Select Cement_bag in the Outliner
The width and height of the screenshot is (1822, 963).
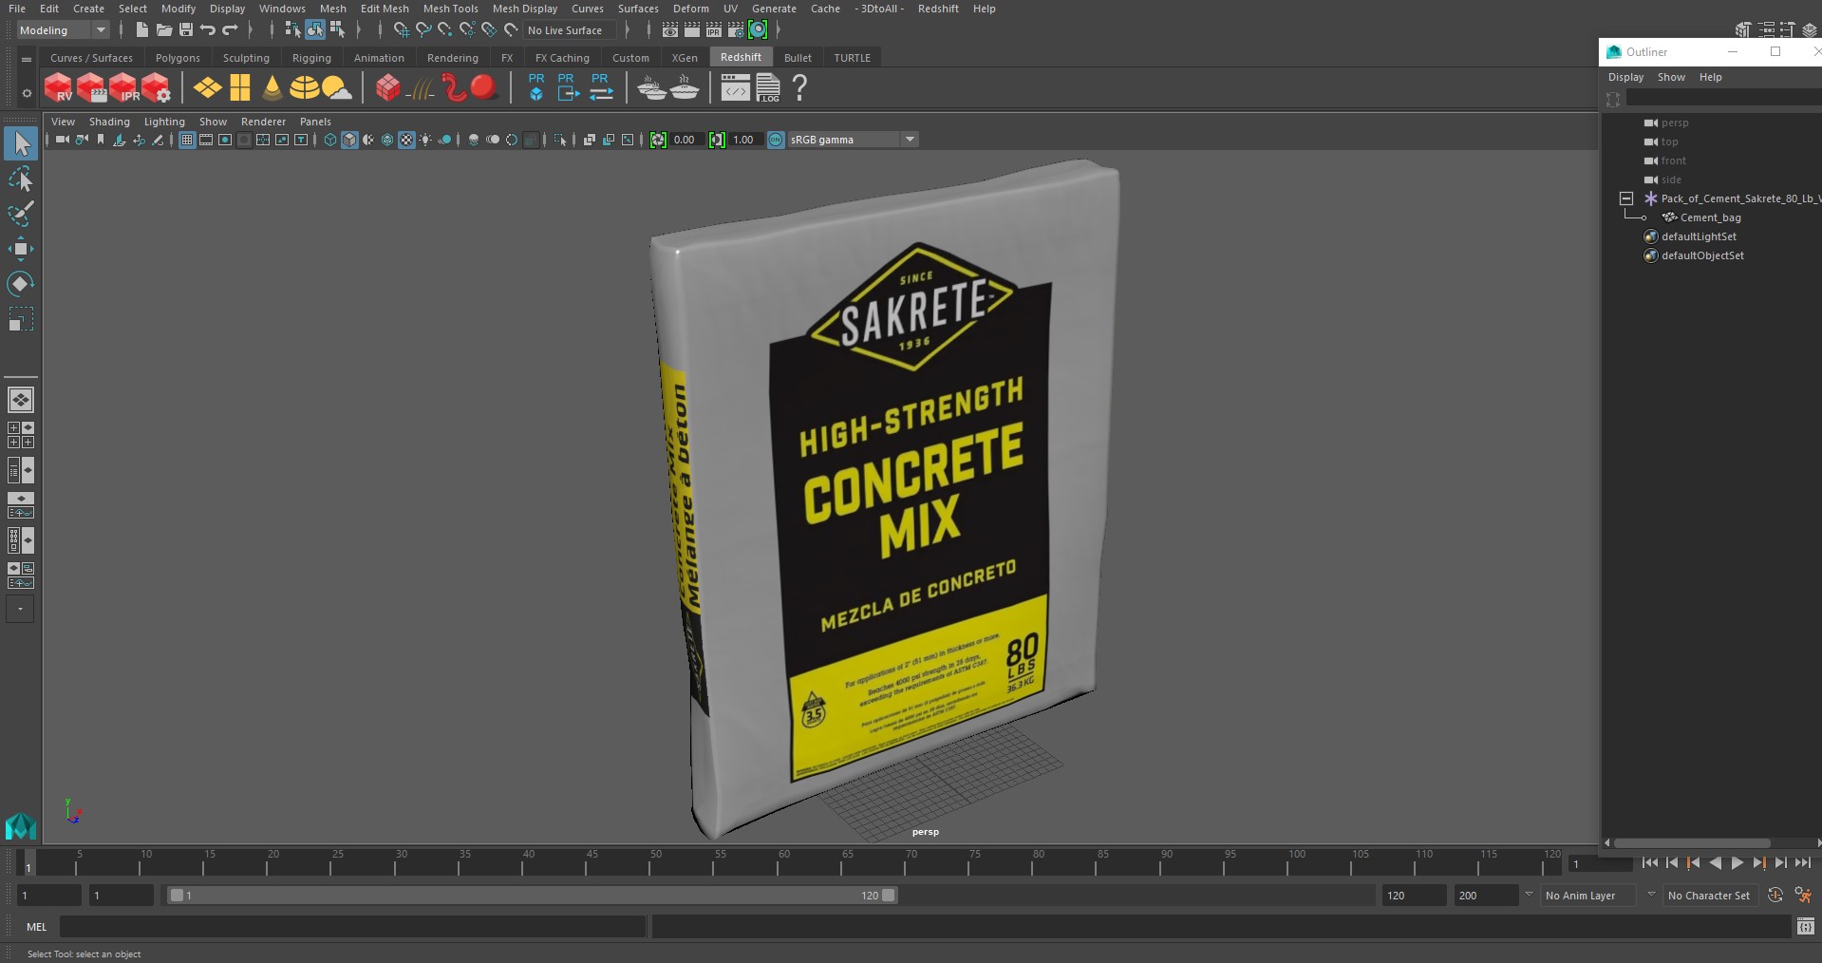pos(1710,217)
